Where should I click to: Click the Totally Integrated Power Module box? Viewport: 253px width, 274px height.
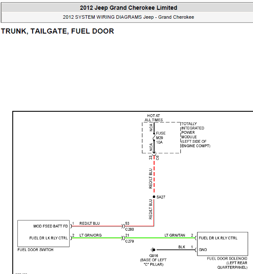click(161, 138)
